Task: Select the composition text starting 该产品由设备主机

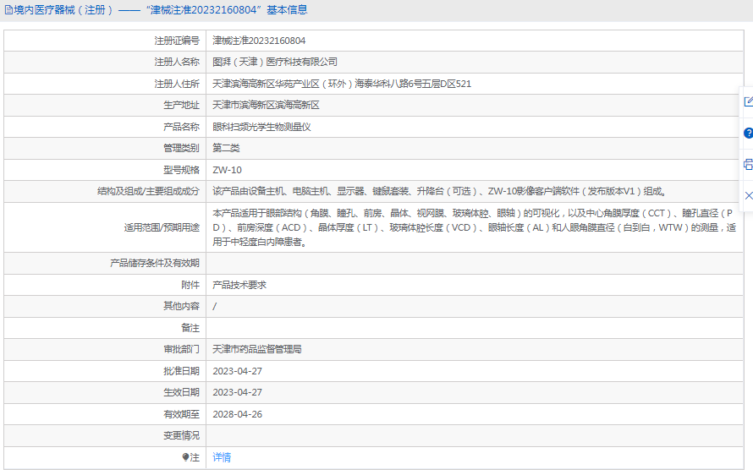Action: click(439, 192)
